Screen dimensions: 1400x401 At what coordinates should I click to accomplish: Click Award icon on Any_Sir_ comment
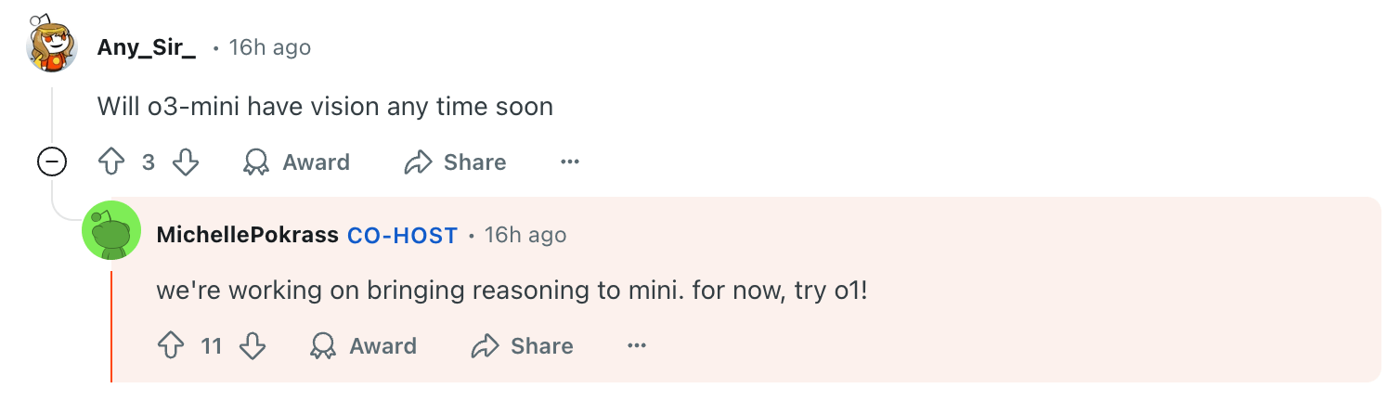256,162
